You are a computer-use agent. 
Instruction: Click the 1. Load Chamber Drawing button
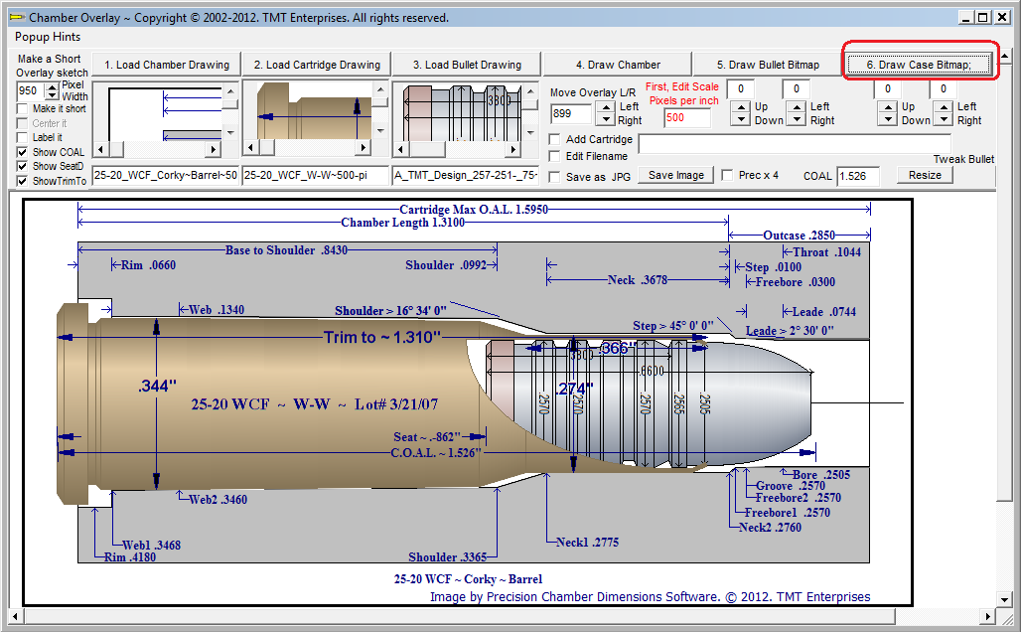pos(167,65)
